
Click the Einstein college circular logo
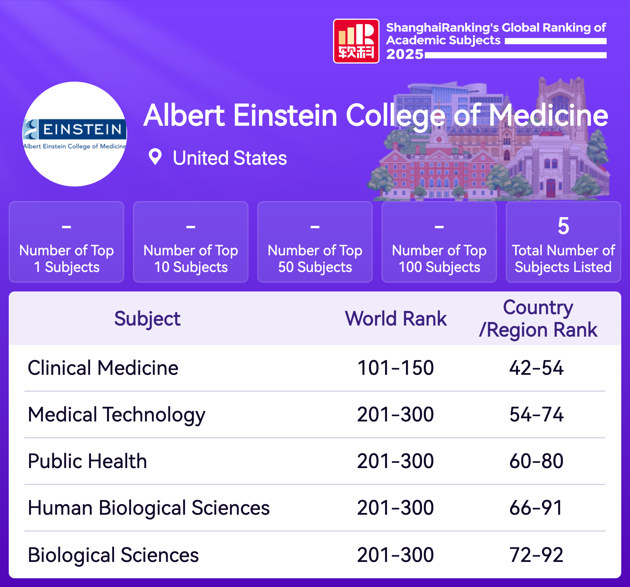click(x=74, y=134)
